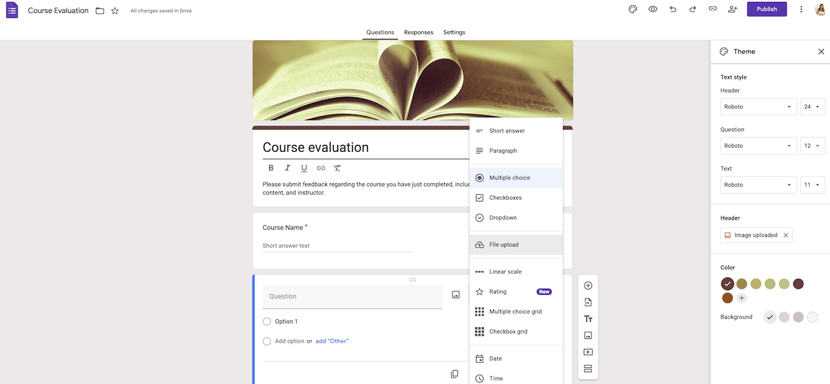The width and height of the screenshot is (830, 384).
Task: Choose Short answer question type
Action: [x=516, y=131]
